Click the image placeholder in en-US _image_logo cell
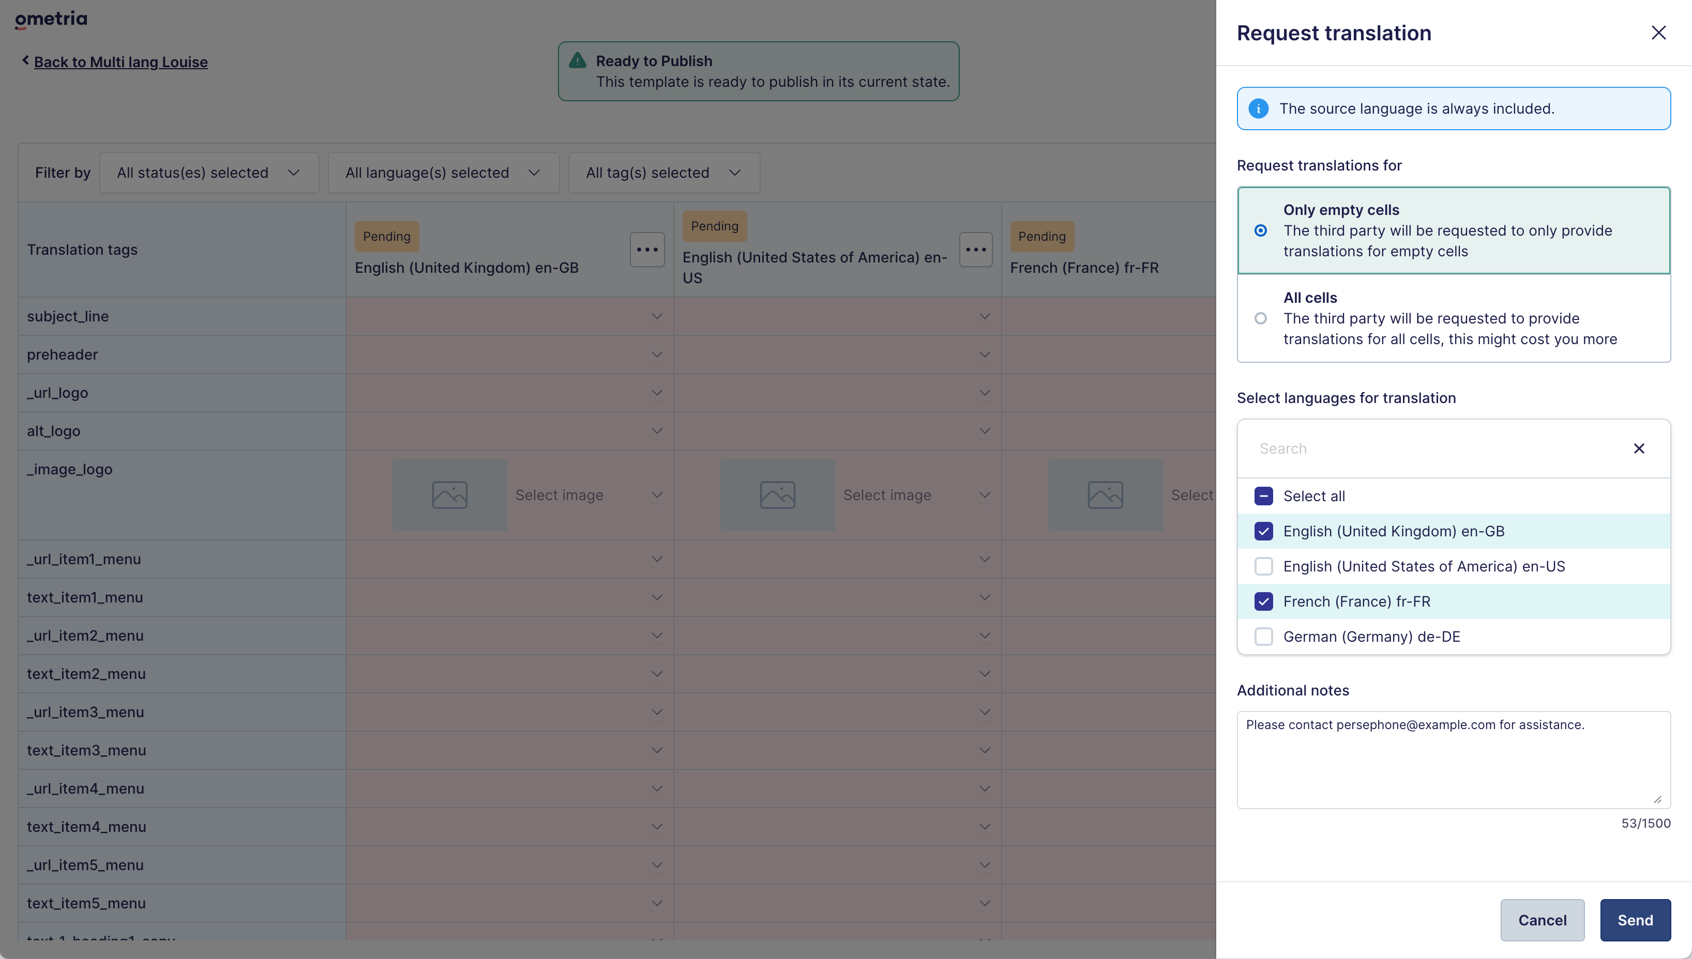The image size is (1692, 959). coord(777,496)
